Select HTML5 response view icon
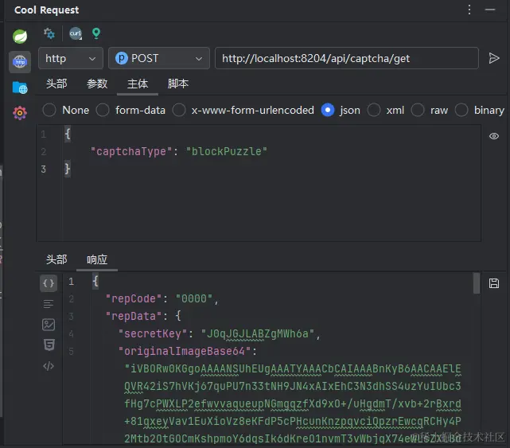This screenshot has height=448, width=510. (x=49, y=345)
